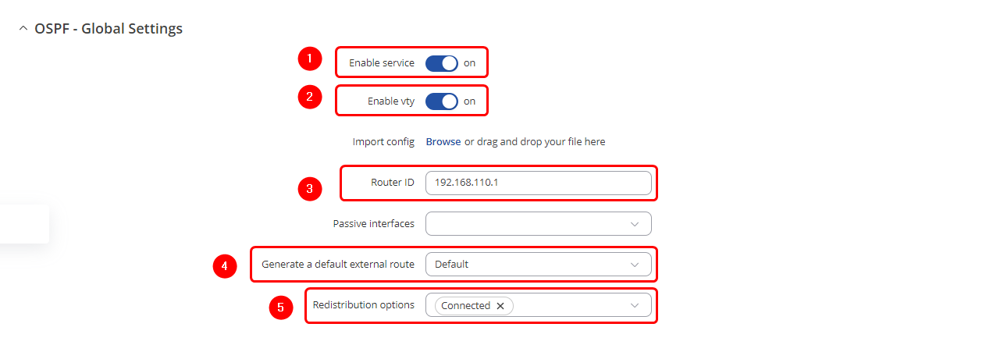993x345 pixels.
Task: Collapse the OSPF - Global Settings section chevron
Action: (23, 29)
